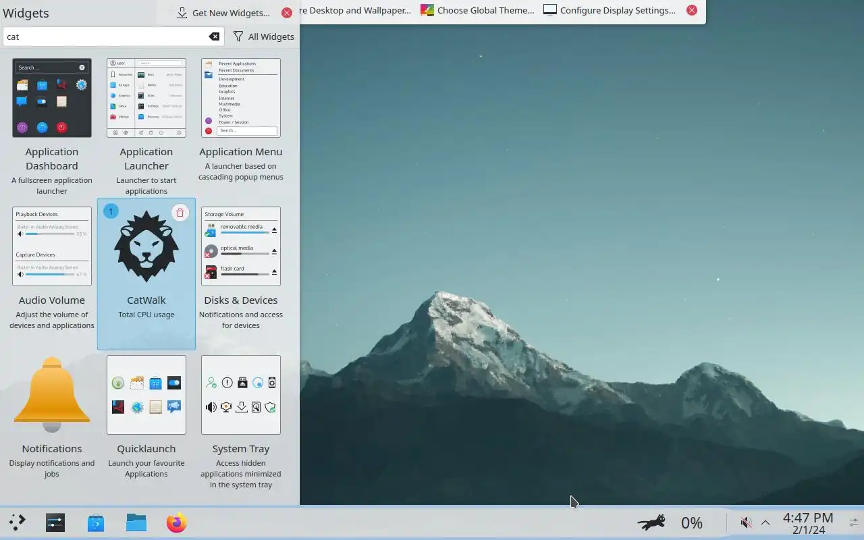Open System Settings from the taskbar
Image resolution: width=864 pixels, height=540 pixels.
[x=55, y=522]
